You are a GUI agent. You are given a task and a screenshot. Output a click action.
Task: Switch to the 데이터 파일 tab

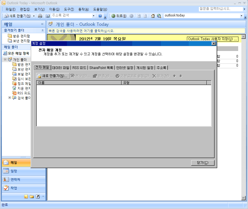[x=61, y=68]
